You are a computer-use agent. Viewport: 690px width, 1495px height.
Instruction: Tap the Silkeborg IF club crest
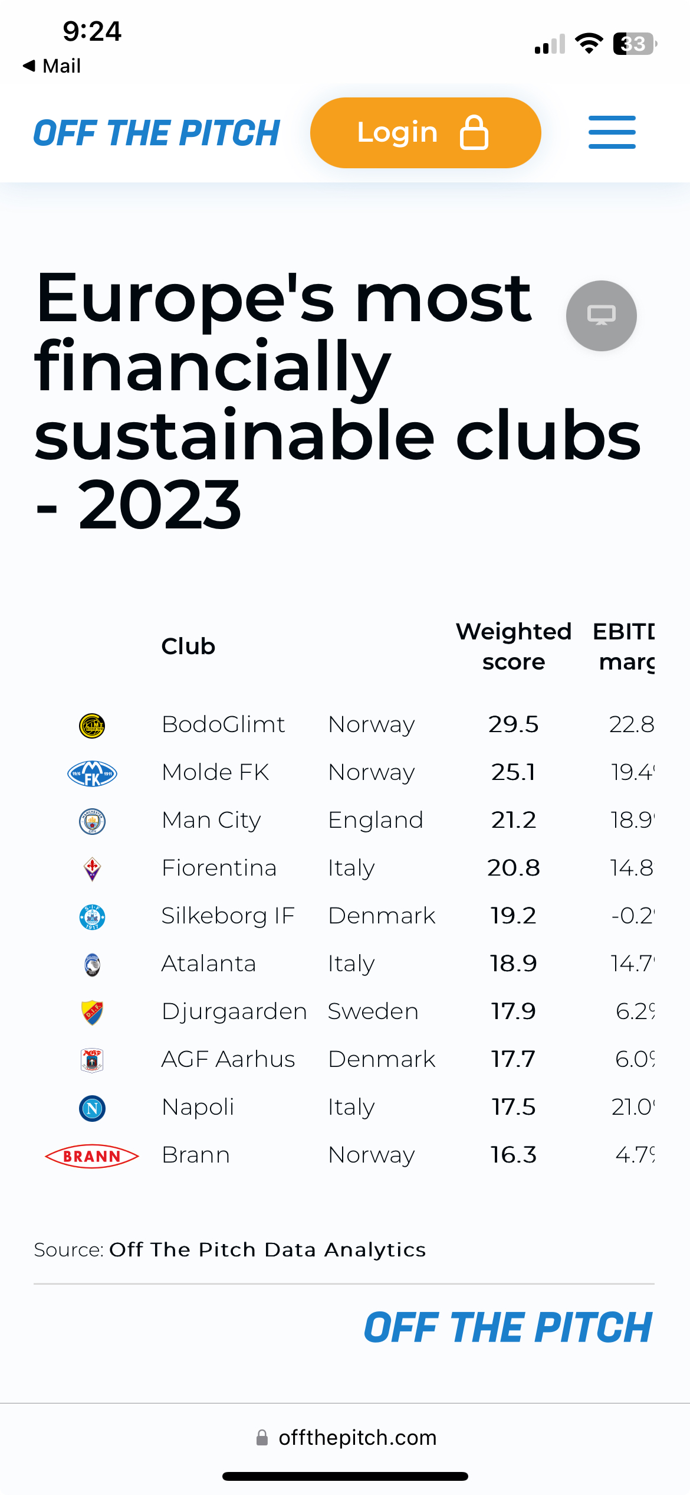point(92,916)
